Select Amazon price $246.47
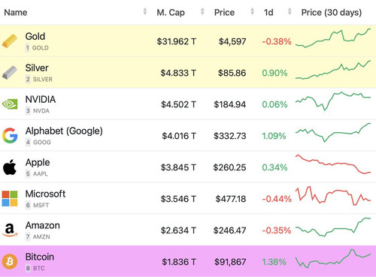The width and height of the screenshot is (376, 277). [x=229, y=230]
